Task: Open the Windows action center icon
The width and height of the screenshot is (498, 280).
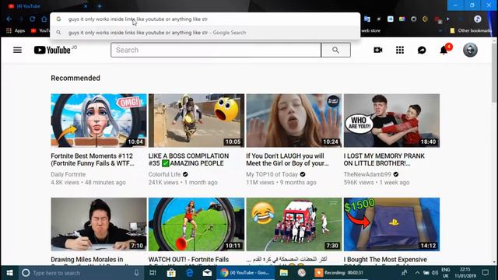Action: click(486, 273)
